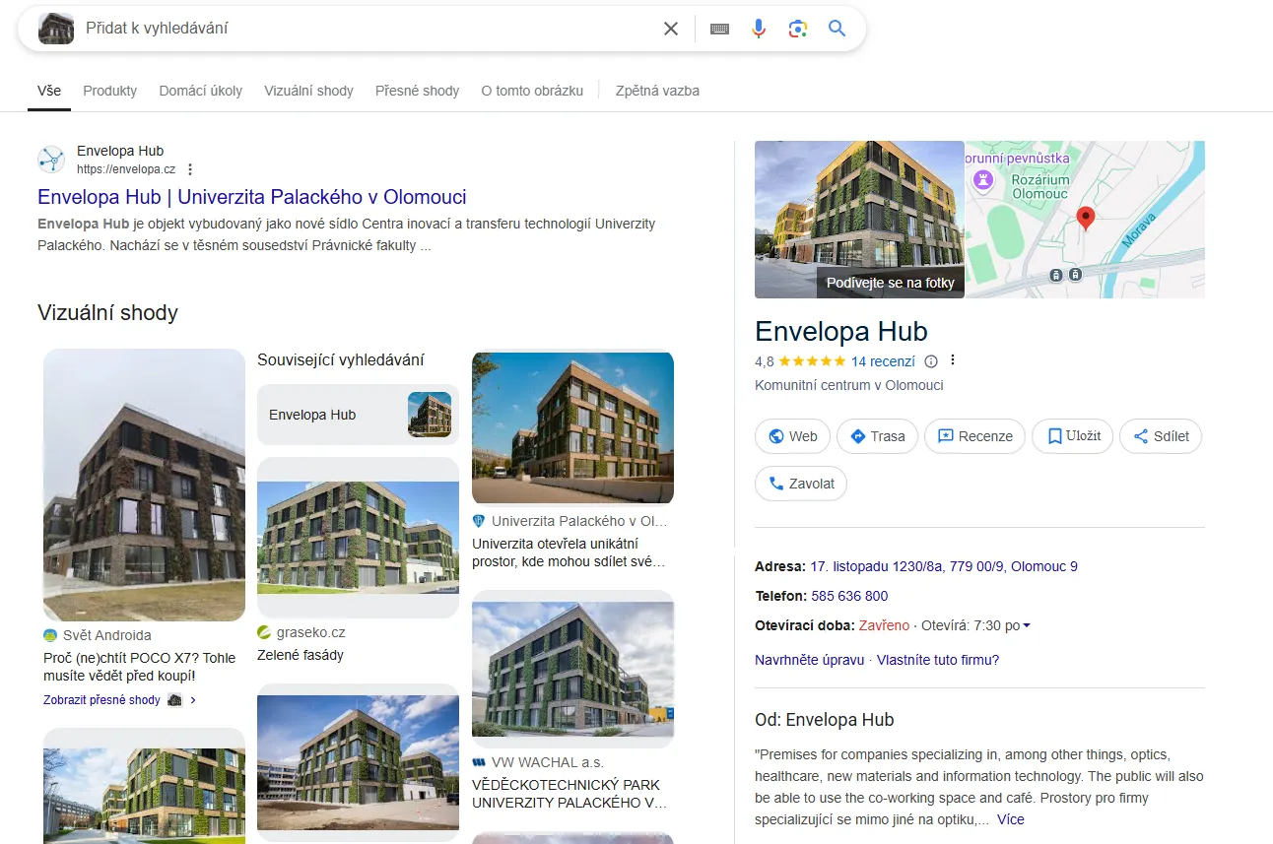Open the 'Přesné shody' tab
This screenshot has height=844, width=1273.
click(418, 91)
